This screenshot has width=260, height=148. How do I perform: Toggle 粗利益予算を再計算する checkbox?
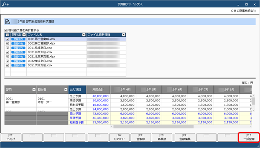pyautogui.click(x=6, y=30)
